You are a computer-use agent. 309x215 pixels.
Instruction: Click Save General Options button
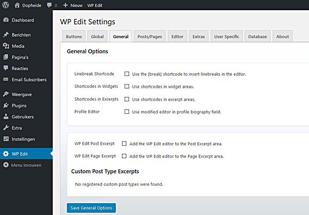pos(92,208)
